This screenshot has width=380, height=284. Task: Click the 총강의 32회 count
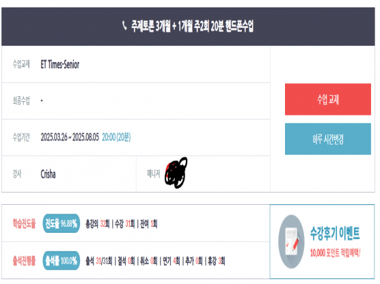(x=98, y=224)
